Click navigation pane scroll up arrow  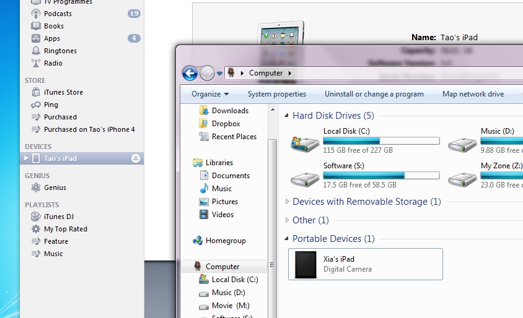[273, 110]
